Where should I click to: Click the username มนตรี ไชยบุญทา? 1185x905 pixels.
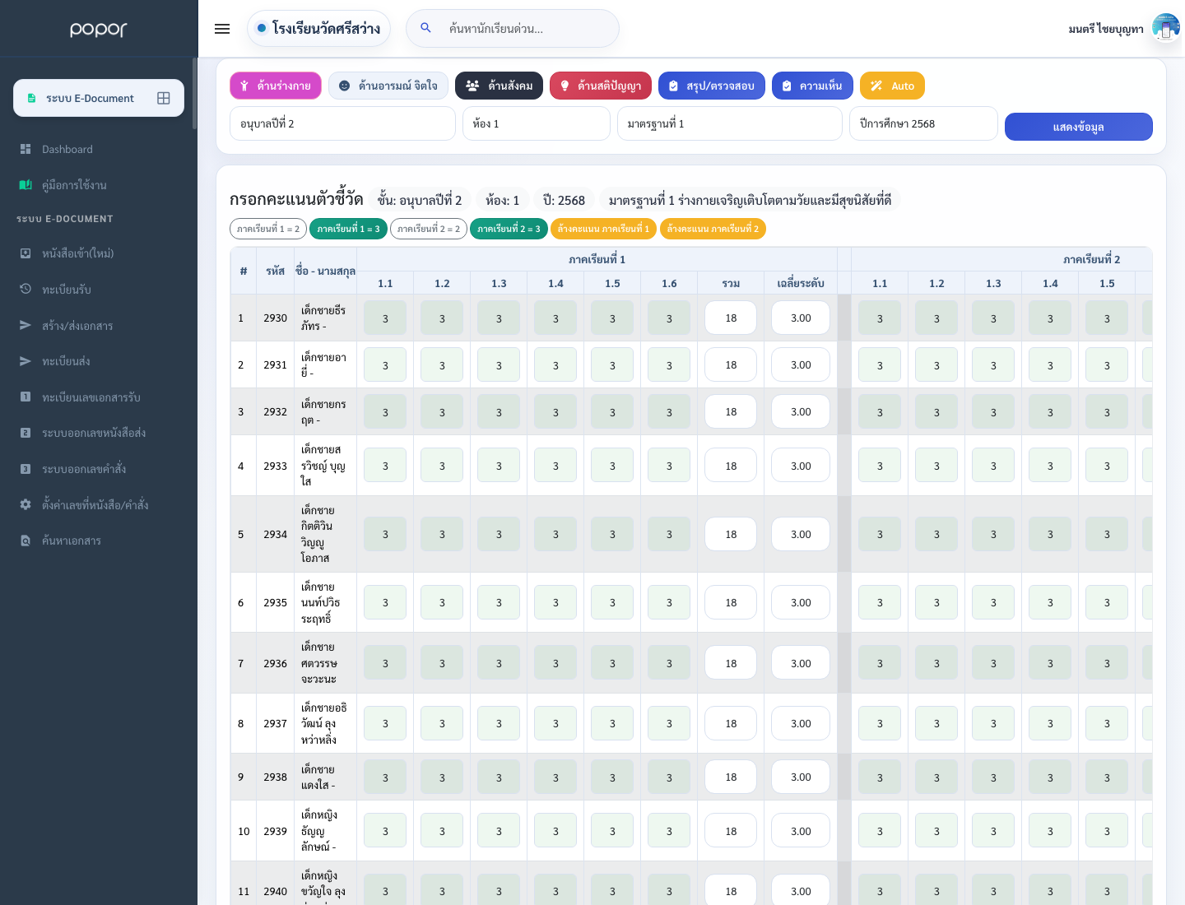click(x=1105, y=29)
